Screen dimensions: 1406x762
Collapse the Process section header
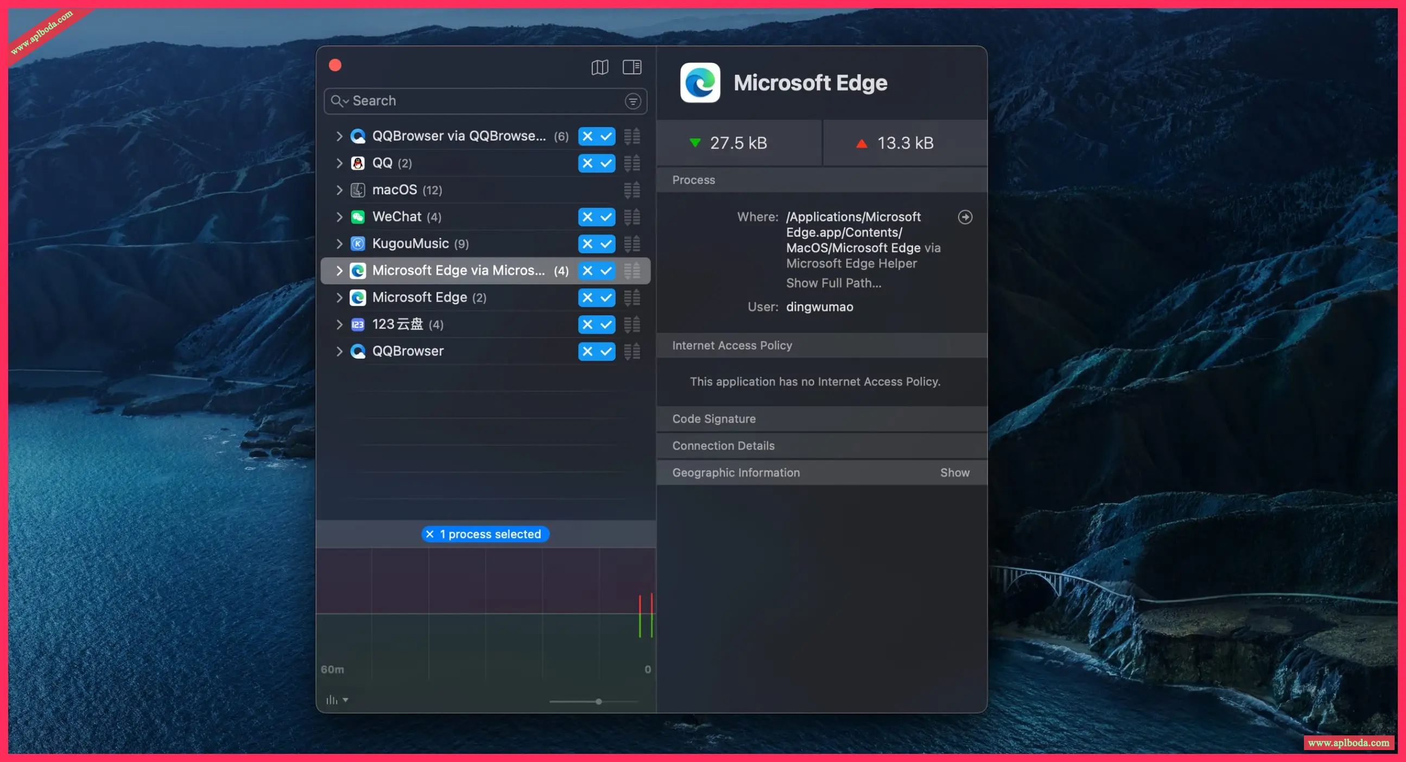[x=821, y=180]
